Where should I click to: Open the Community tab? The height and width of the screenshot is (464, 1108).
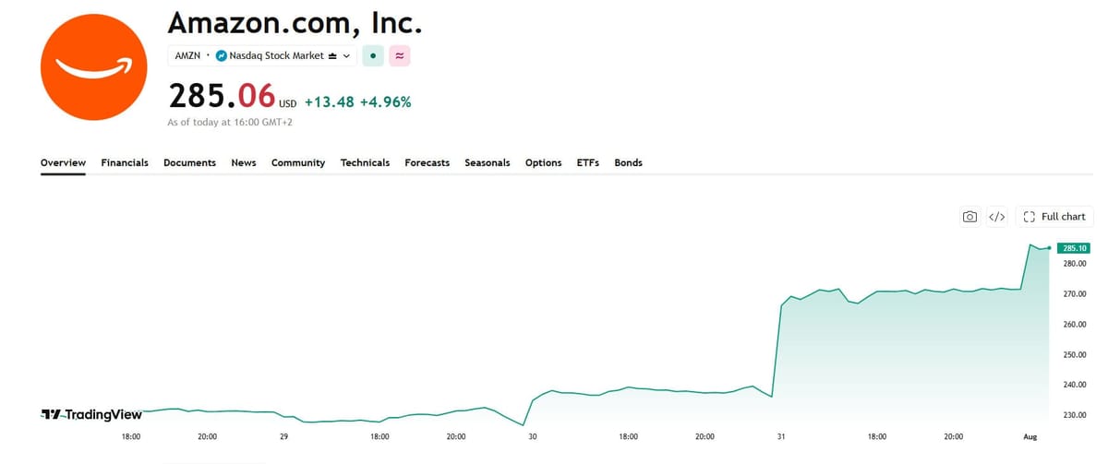click(x=298, y=162)
